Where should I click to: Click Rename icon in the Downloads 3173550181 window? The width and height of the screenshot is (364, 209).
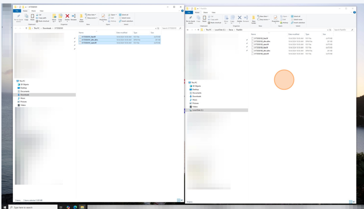point(74,17)
